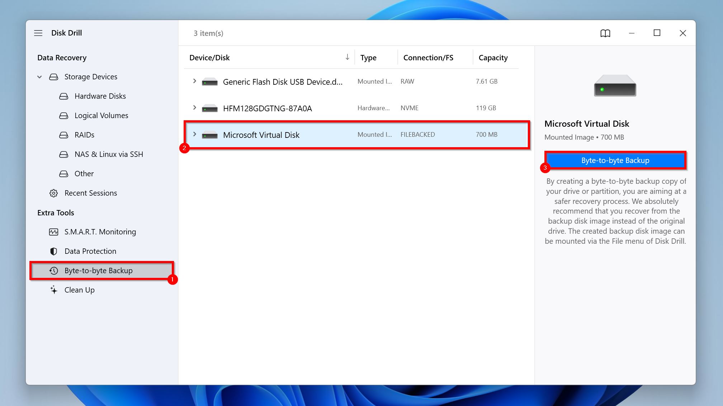The image size is (723, 406).
Task: Sort devices by Device/Disk column
Action: point(268,57)
